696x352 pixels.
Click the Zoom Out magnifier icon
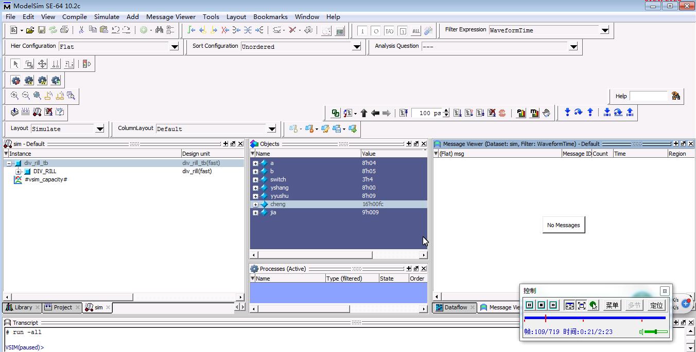tap(26, 96)
